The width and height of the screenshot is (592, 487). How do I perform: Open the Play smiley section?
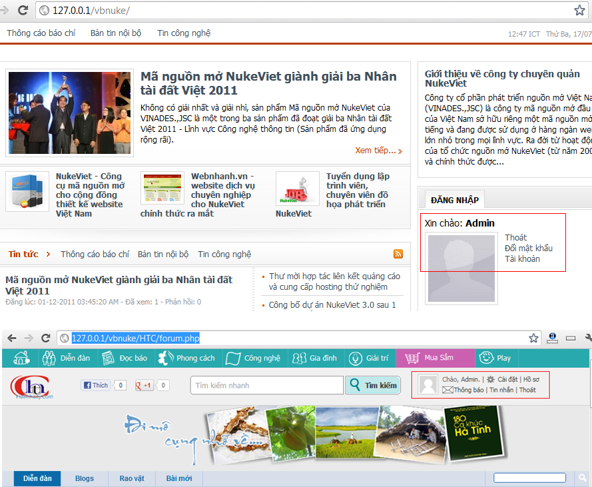pos(495,358)
